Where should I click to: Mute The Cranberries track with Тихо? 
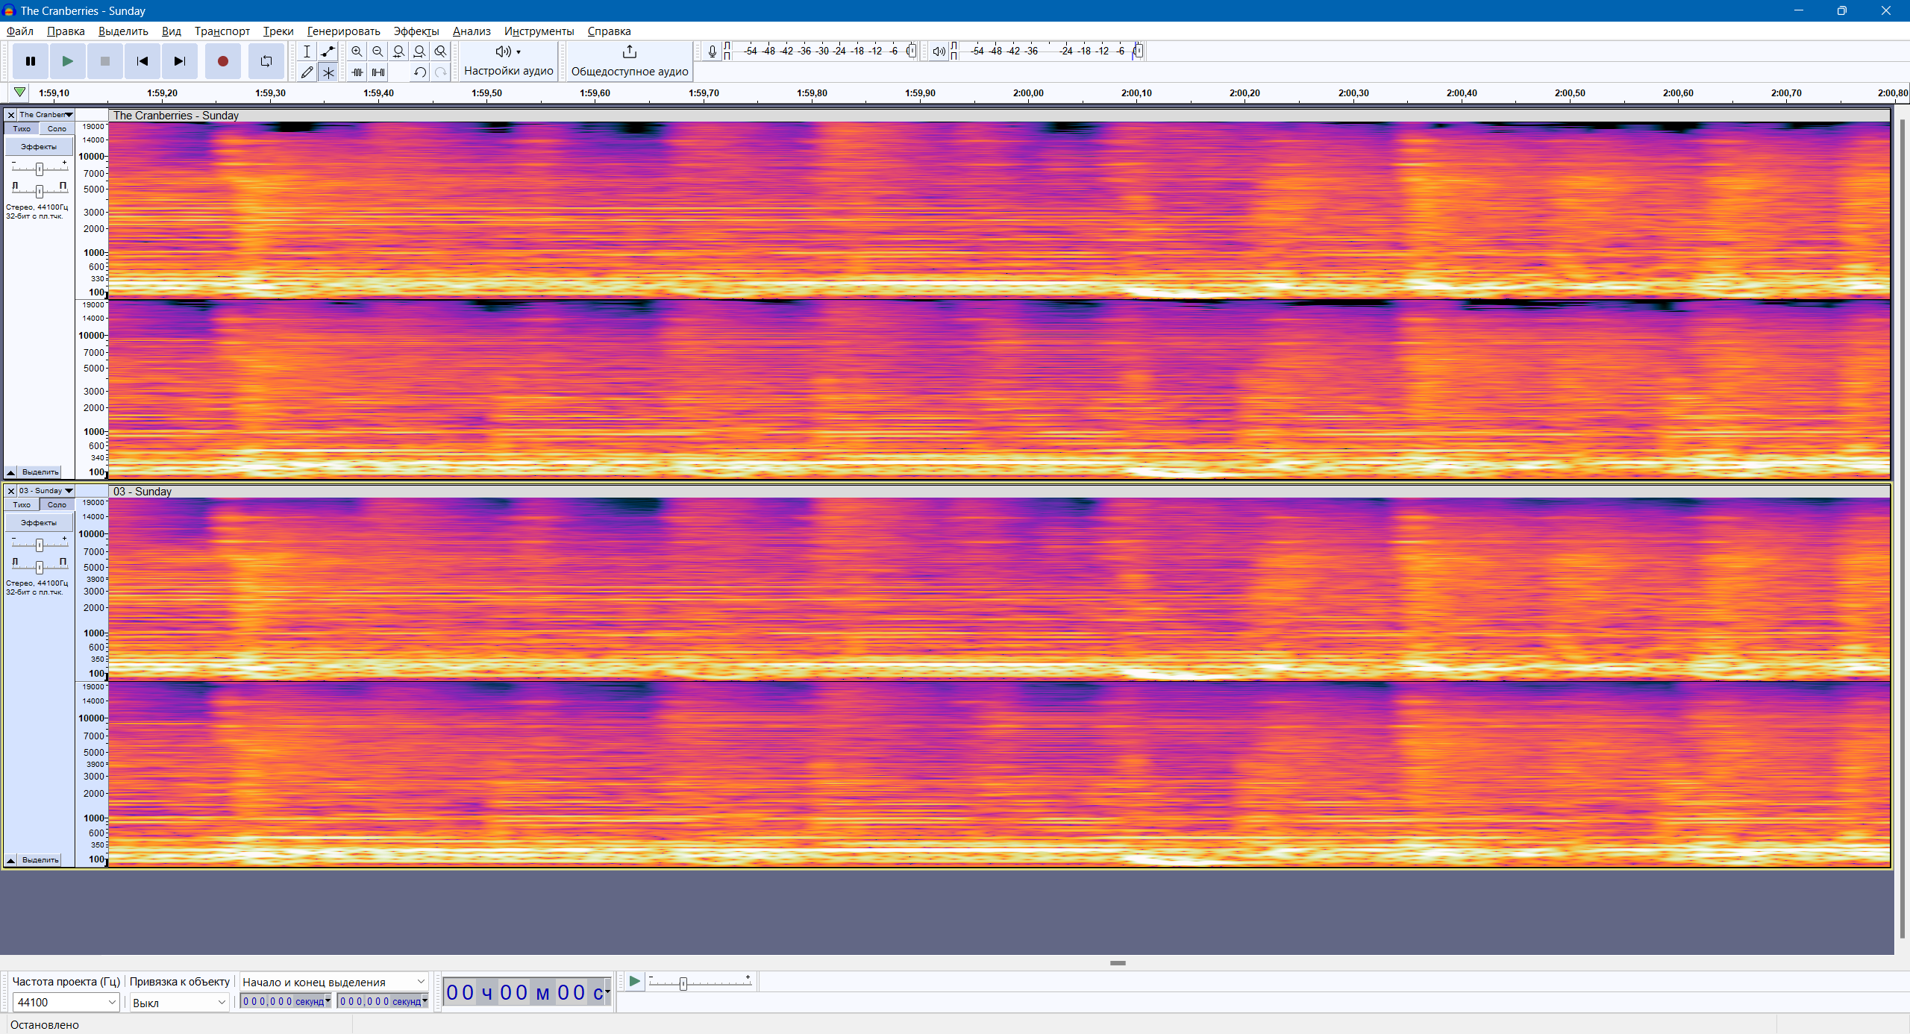[x=22, y=129]
